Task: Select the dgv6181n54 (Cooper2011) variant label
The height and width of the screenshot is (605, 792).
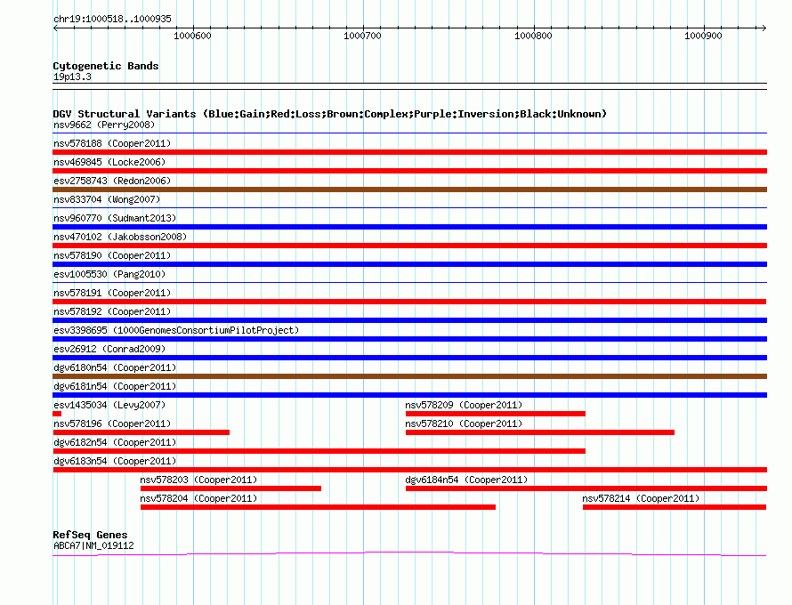Action: click(115, 386)
